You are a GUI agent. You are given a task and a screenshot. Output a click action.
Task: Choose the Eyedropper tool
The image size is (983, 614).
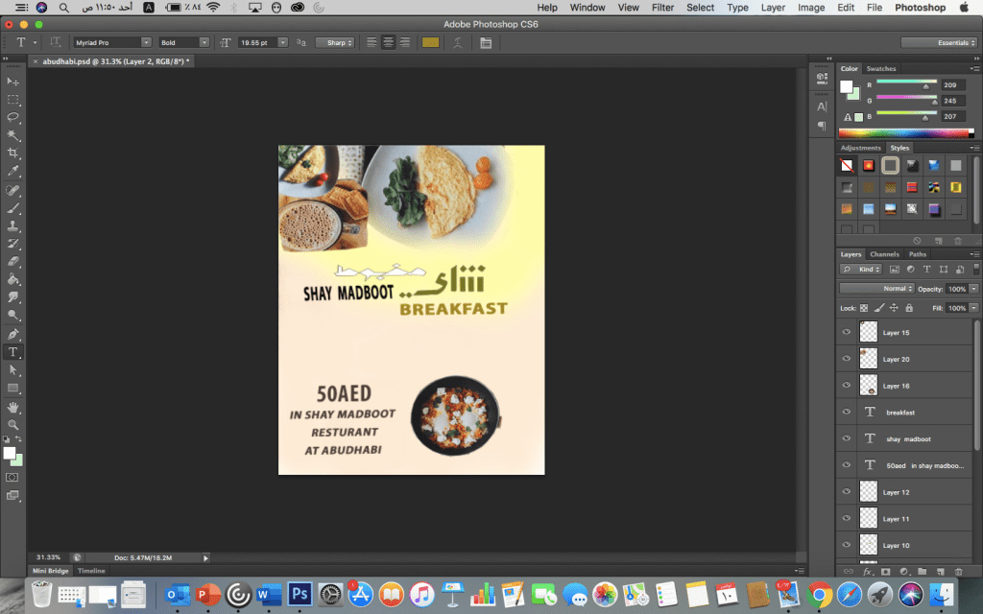tap(13, 172)
